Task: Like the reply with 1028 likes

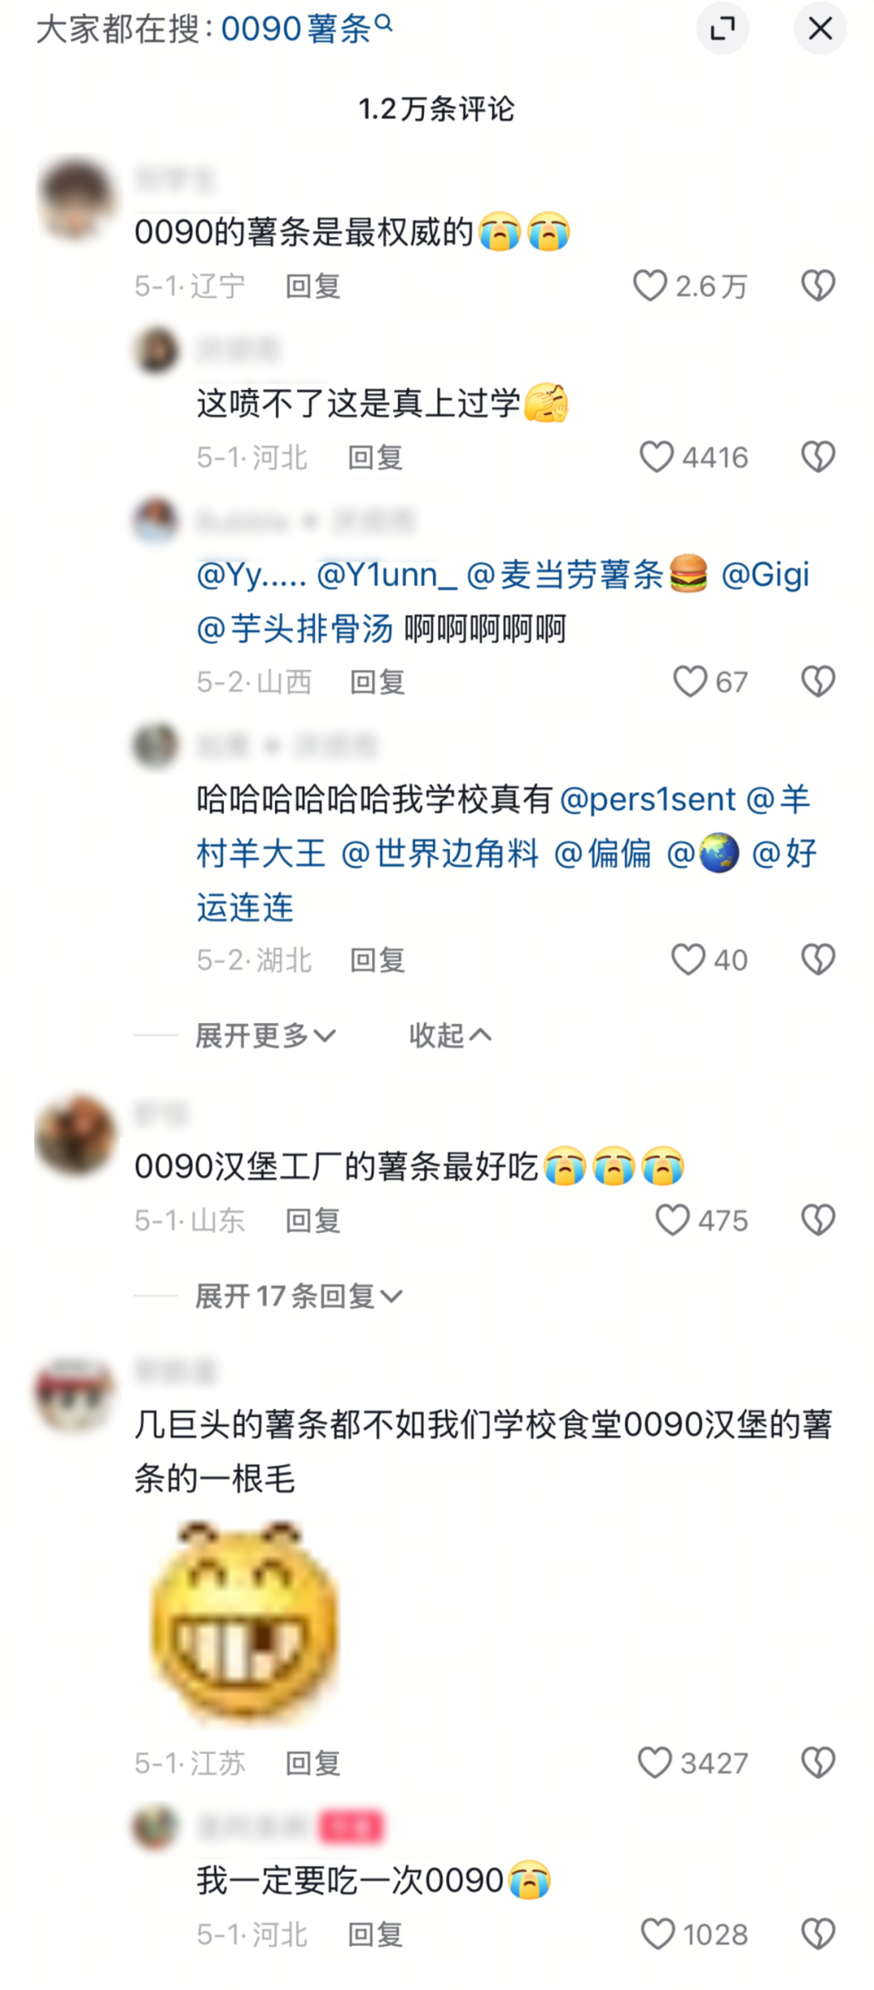Action: point(657,1935)
